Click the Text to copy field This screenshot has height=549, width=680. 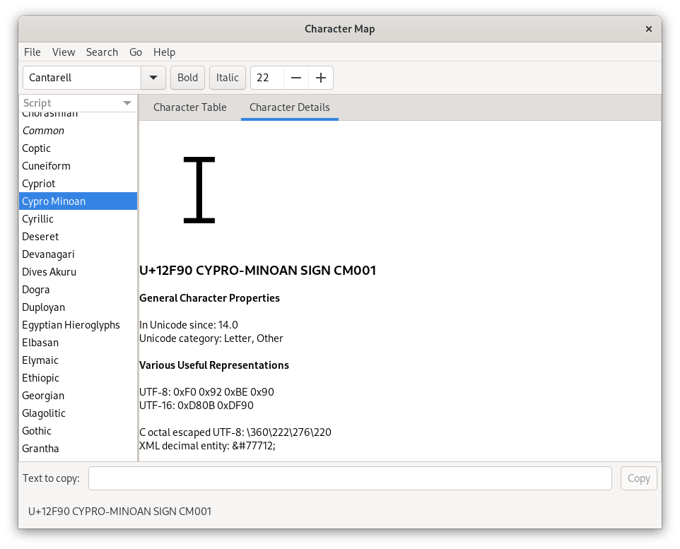[349, 478]
